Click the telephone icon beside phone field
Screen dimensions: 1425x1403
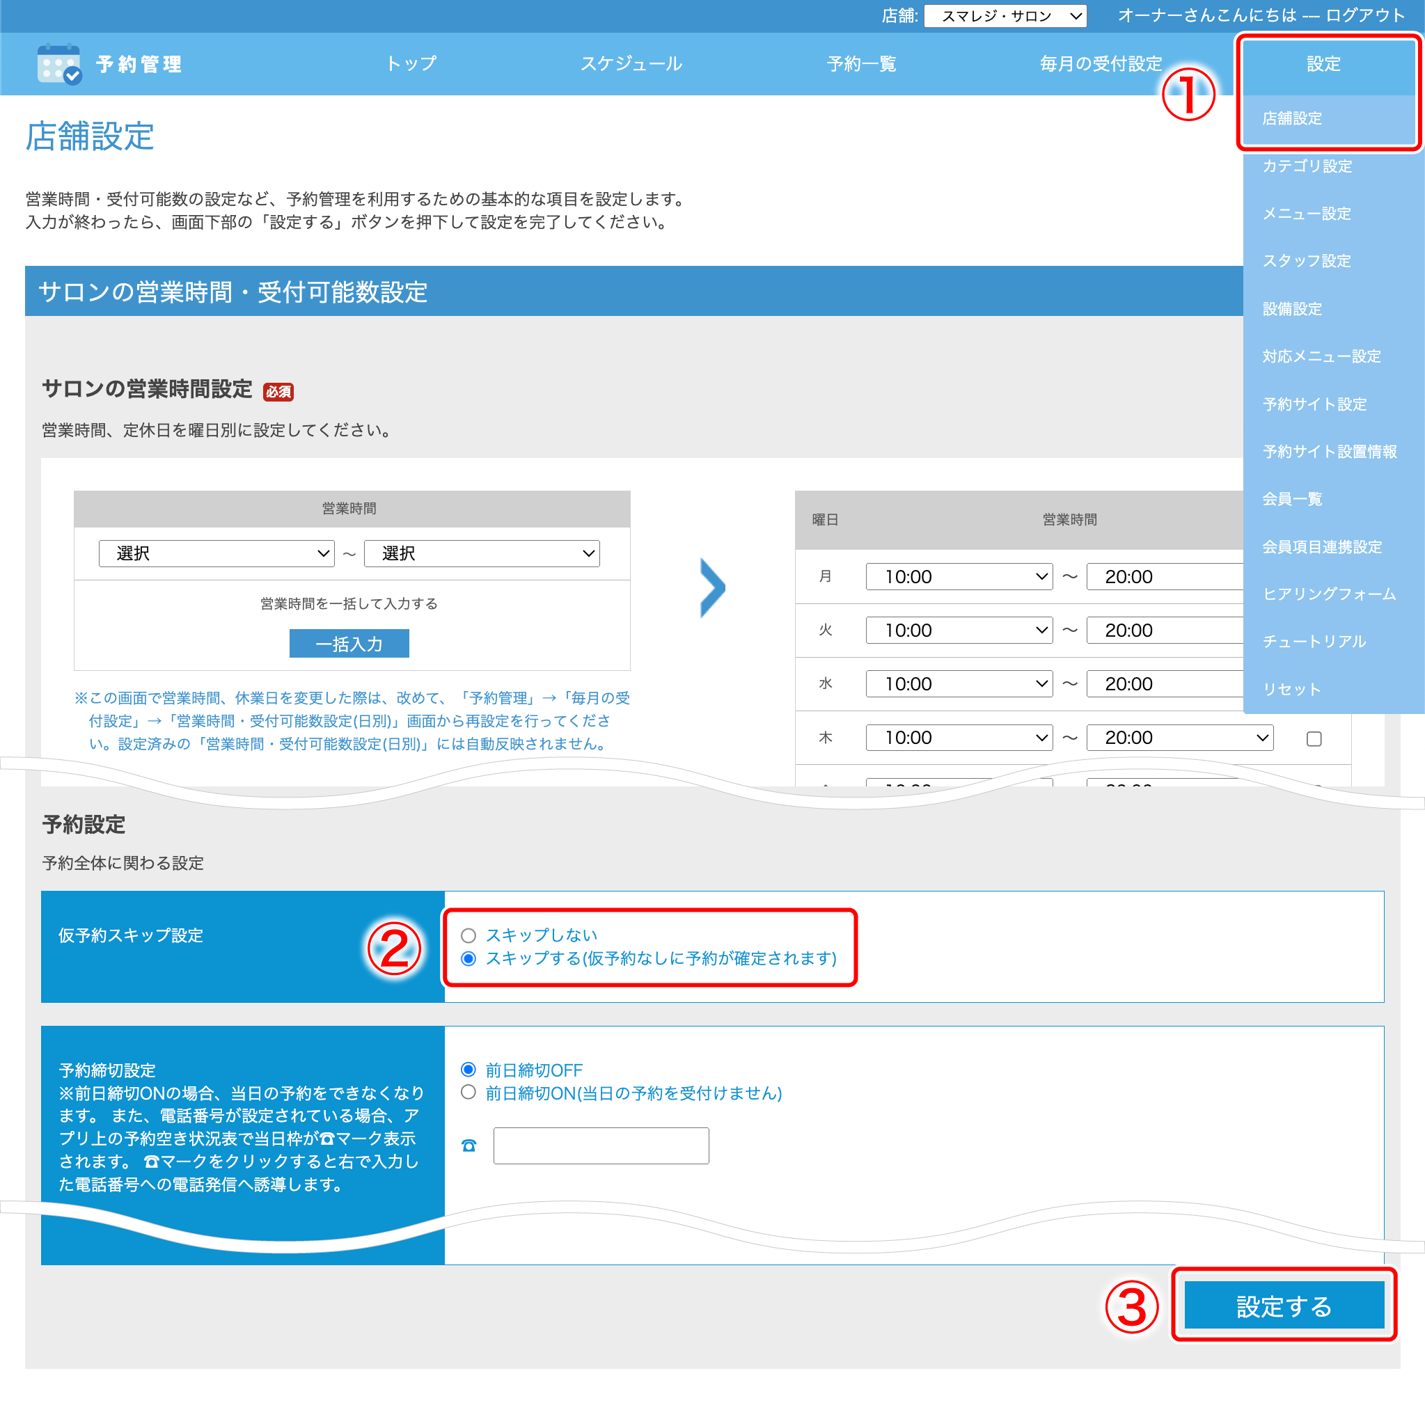469,1146
